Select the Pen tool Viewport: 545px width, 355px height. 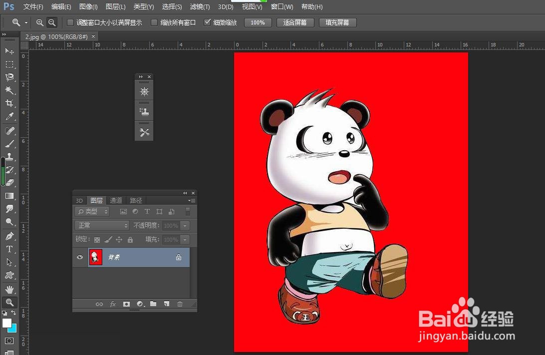(9, 236)
